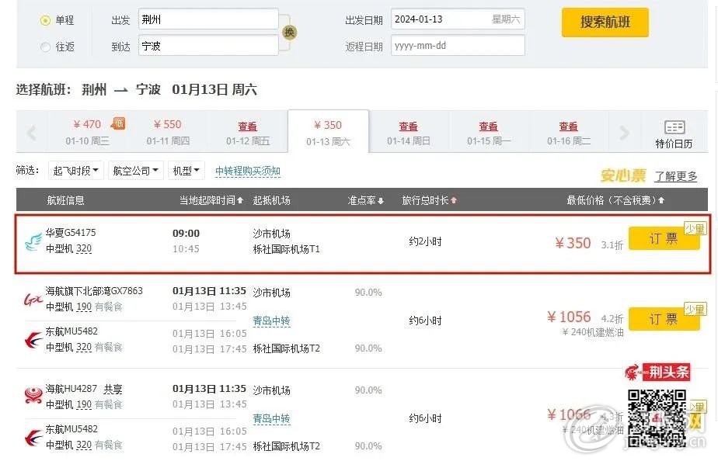718x461 pixels.
Task: Select the 01-11 周四 ¥550 date tab
Action: (x=168, y=132)
